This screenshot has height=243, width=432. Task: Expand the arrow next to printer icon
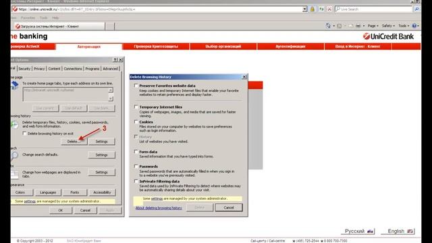[364, 26]
